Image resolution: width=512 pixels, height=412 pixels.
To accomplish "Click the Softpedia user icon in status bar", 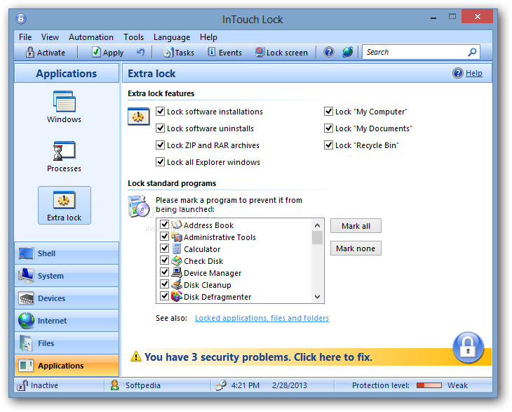I will pos(114,385).
